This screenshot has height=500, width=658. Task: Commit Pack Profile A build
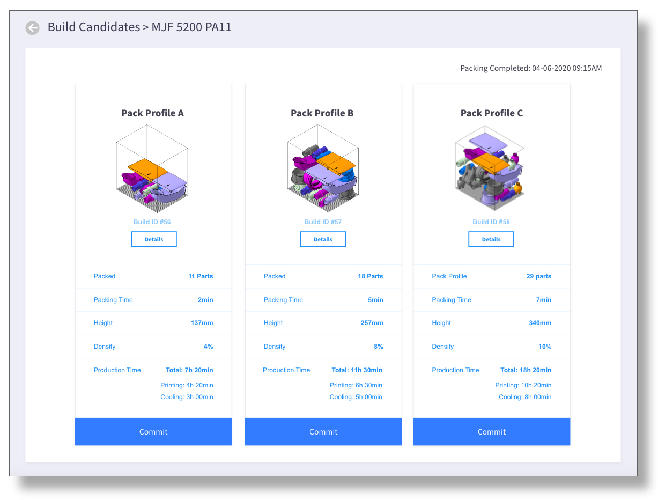[153, 432]
